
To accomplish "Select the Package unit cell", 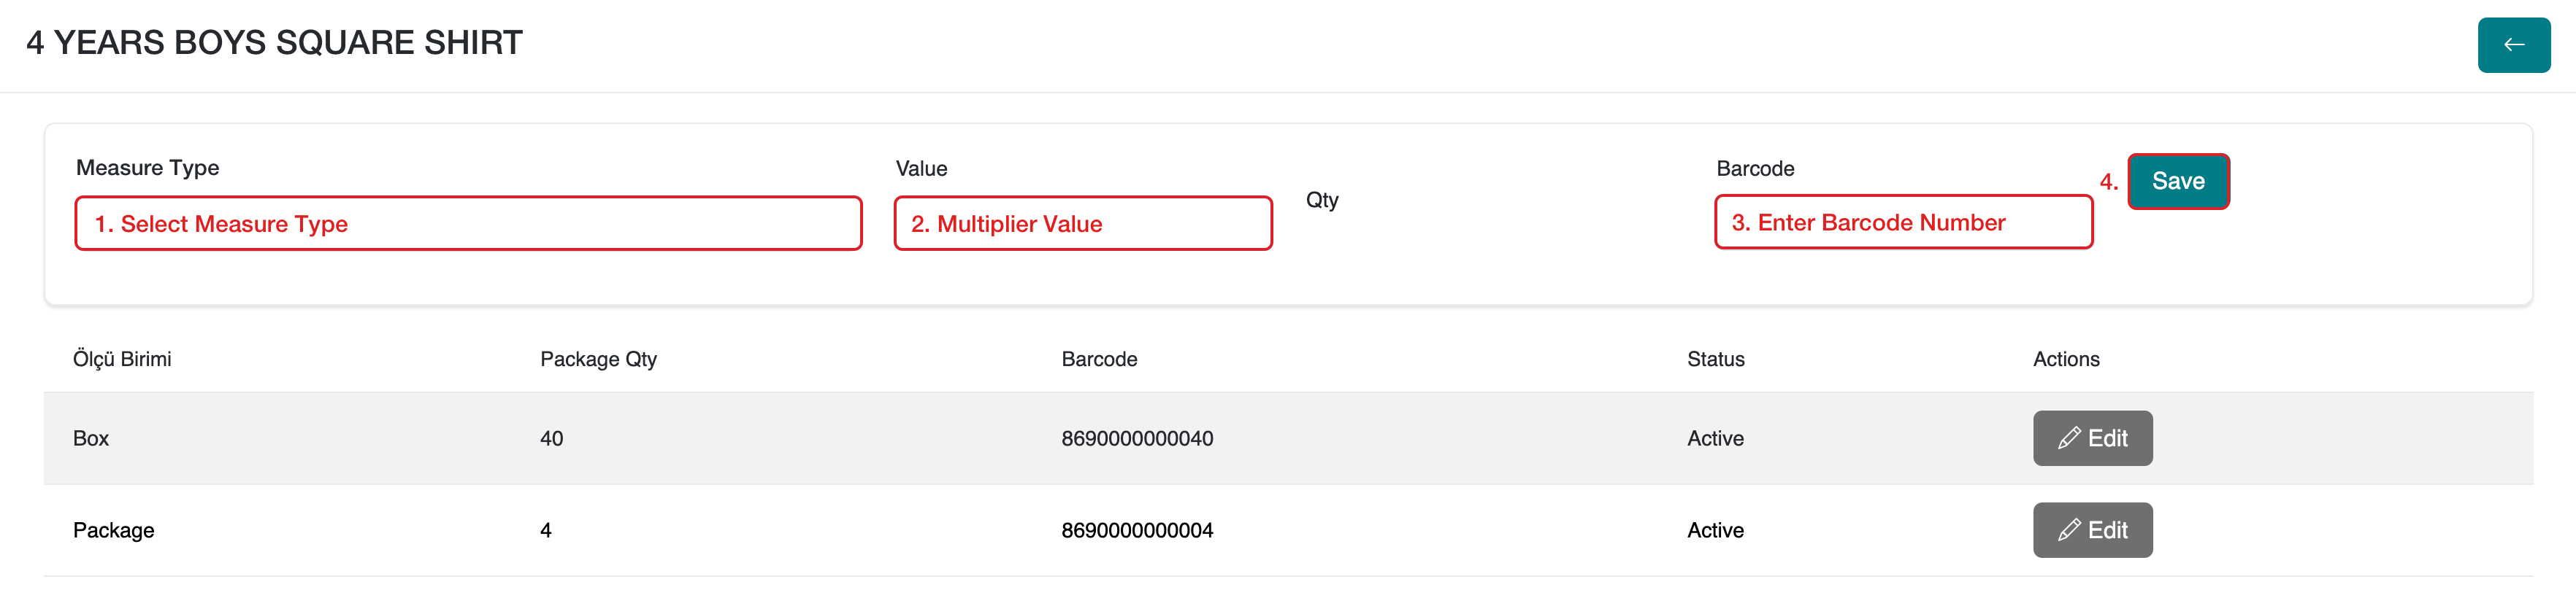I will click(x=113, y=530).
